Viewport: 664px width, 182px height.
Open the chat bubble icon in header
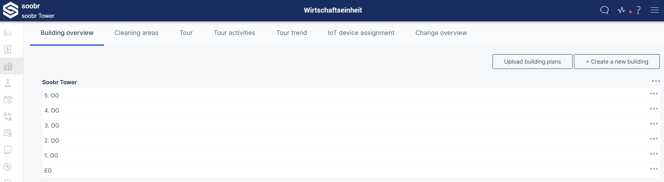604,10
